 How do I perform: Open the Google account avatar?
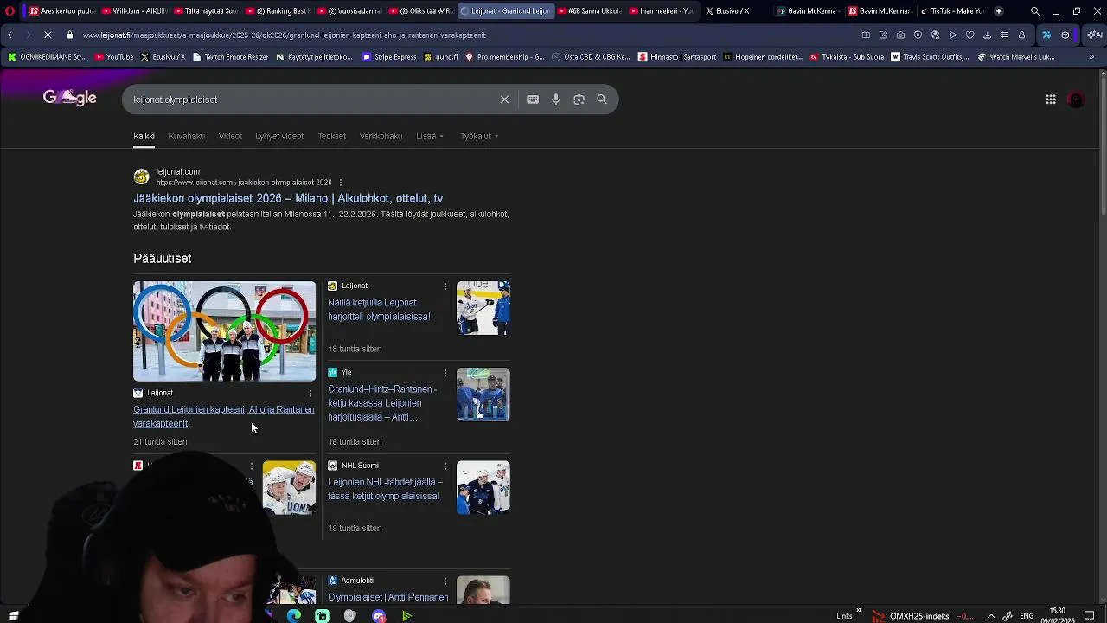point(1076,100)
